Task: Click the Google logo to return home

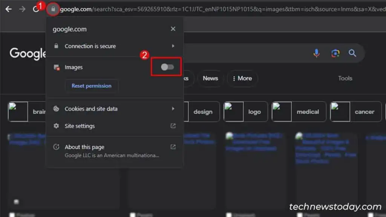Action: [27, 53]
